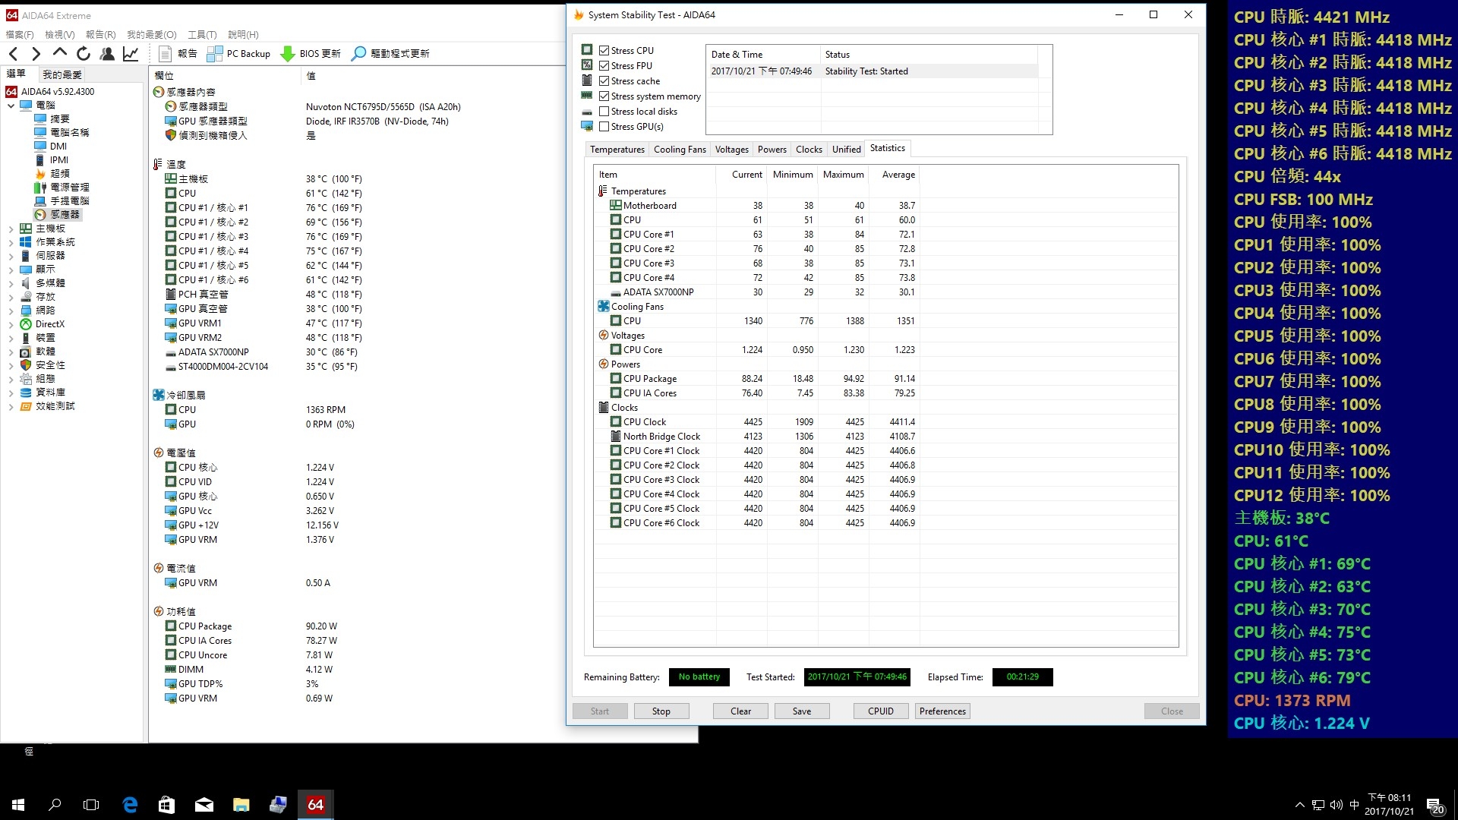
Task: Switch to the Clocks tab
Action: (809, 150)
